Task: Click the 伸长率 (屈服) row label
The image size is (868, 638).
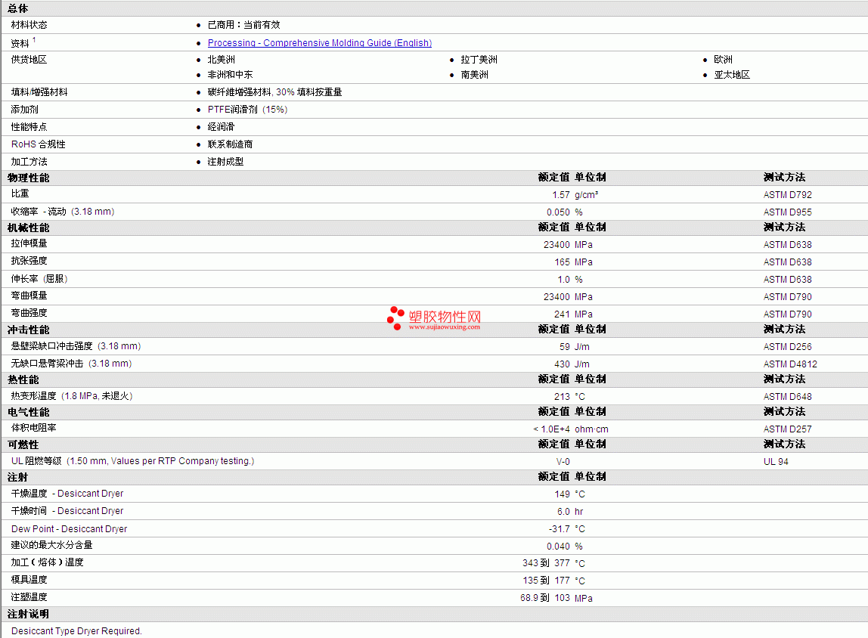Action: [x=39, y=279]
